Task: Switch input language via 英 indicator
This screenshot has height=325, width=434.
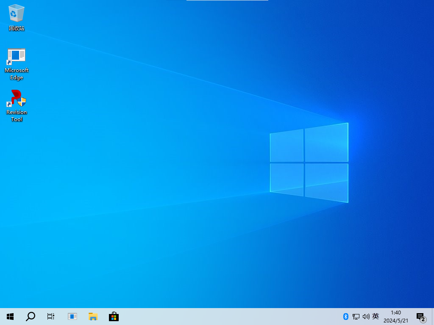Action: pyautogui.click(x=376, y=316)
